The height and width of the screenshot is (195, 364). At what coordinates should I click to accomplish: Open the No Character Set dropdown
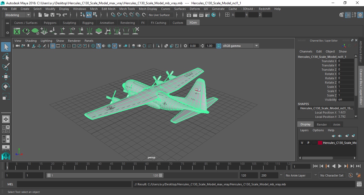coord(332,175)
